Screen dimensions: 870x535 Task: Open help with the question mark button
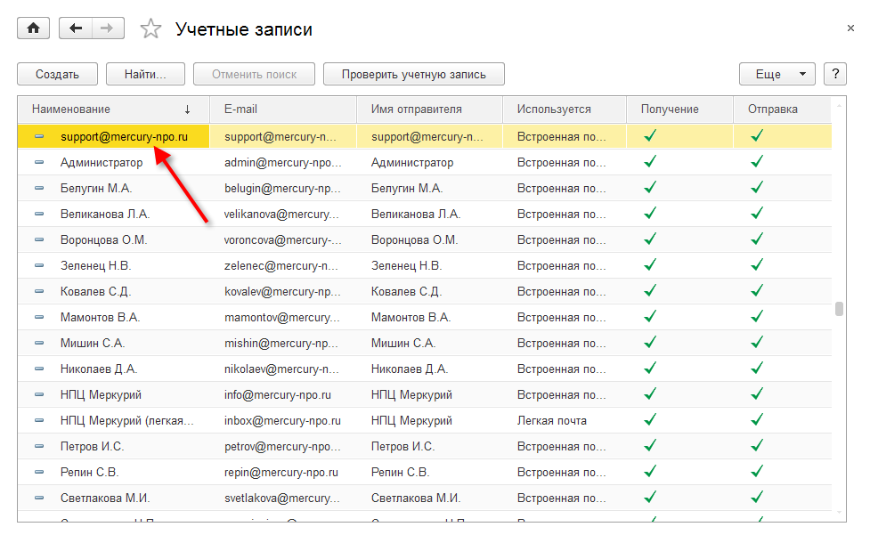(x=834, y=74)
